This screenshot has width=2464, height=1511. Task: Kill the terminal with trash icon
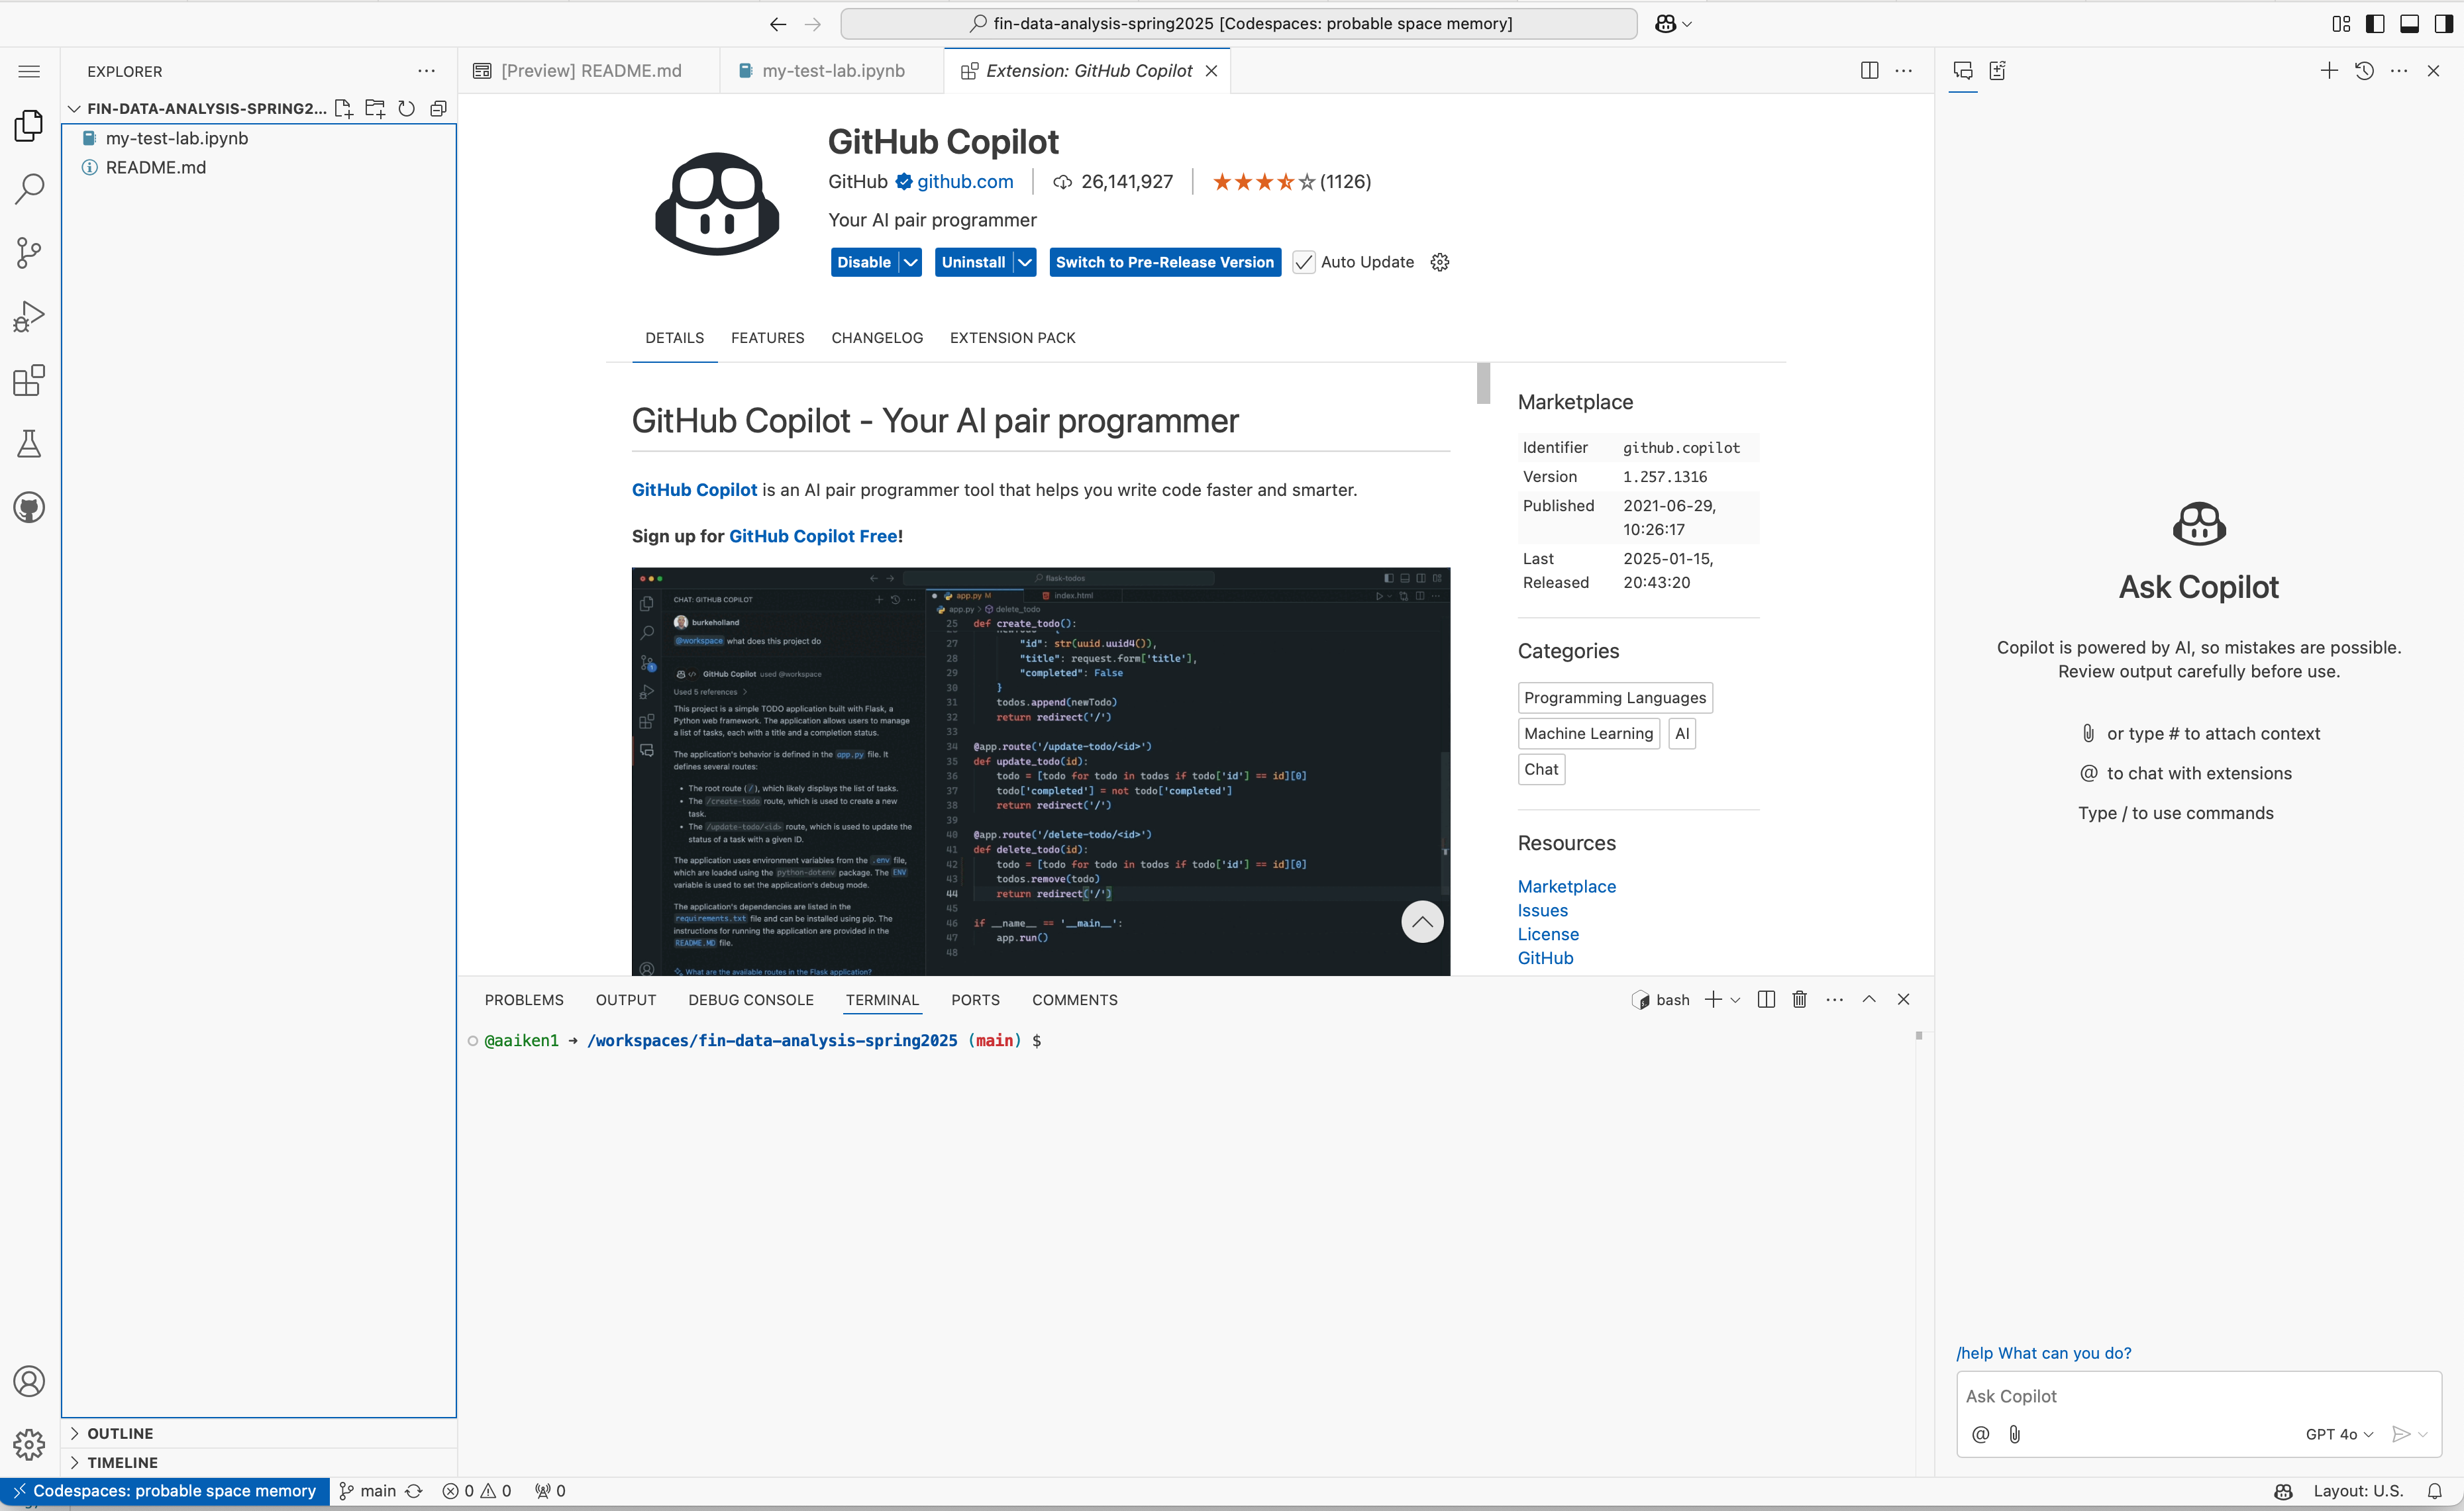point(1799,999)
